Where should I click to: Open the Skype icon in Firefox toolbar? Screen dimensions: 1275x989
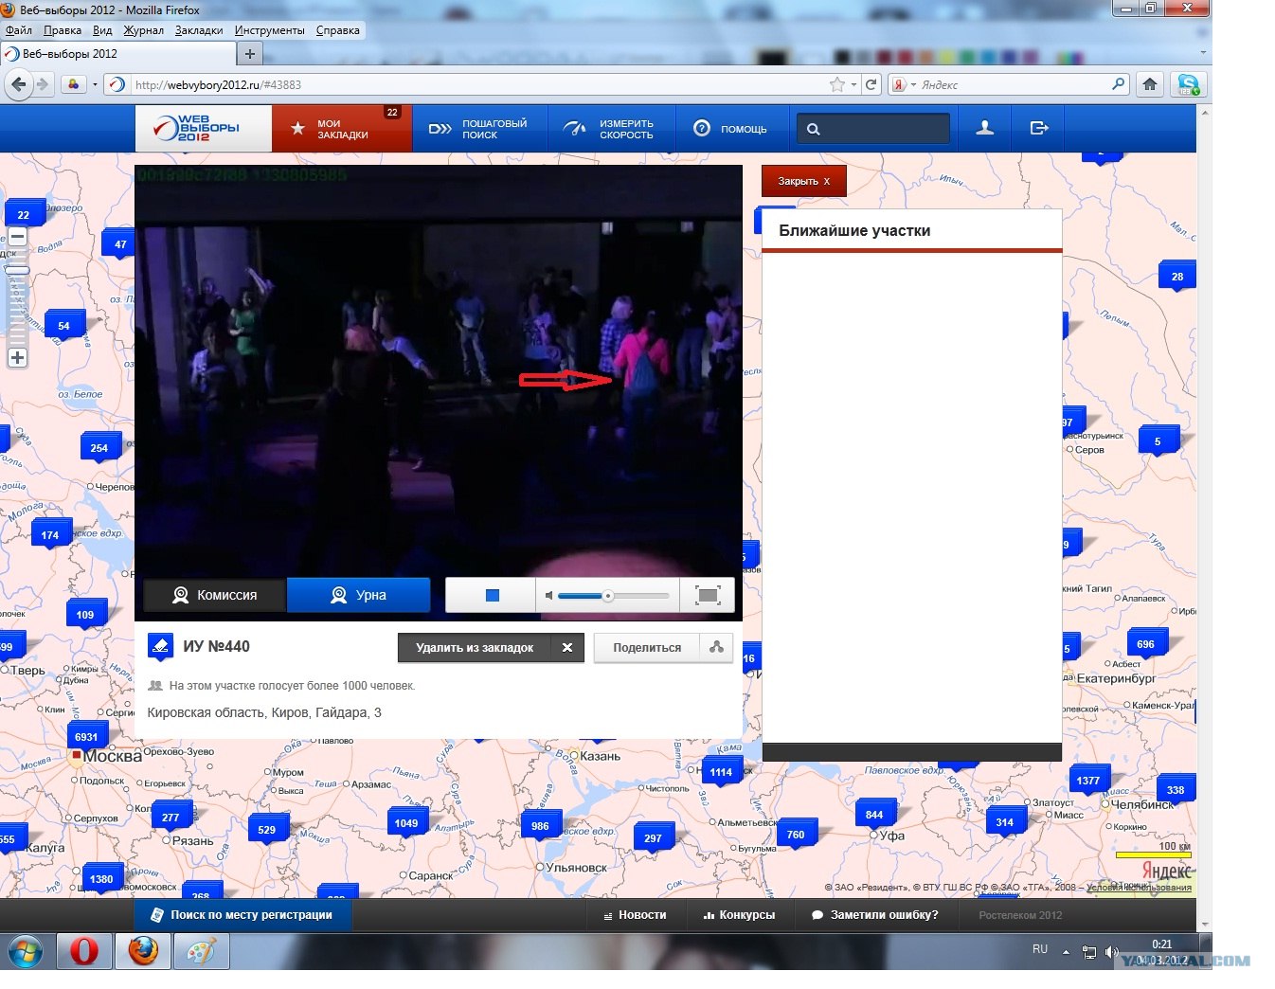tap(1188, 84)
